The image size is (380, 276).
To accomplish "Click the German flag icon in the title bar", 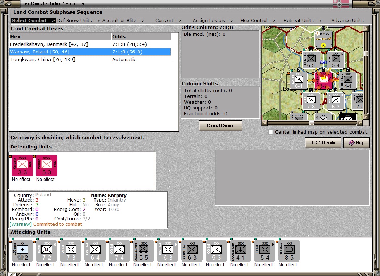I will [341, 4].
